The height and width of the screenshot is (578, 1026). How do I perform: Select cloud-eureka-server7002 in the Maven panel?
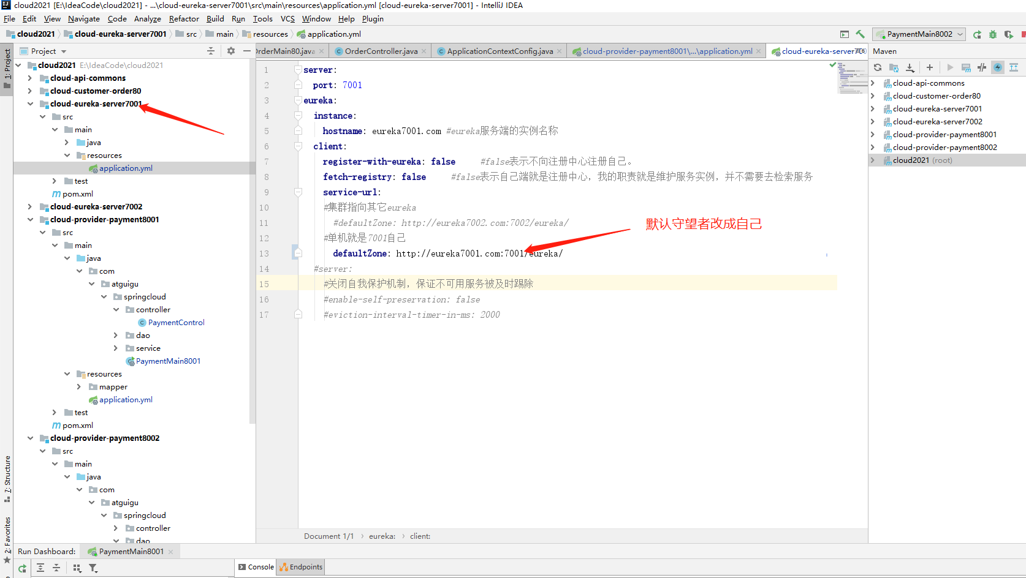coord(937,121)
